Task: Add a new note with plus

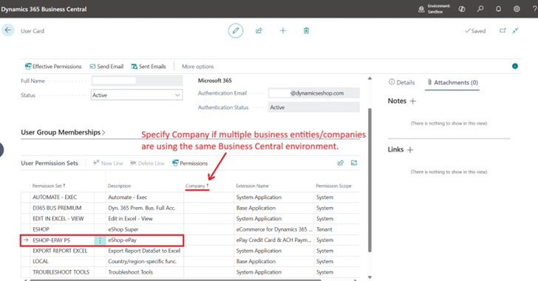Action: pos(413,101)
